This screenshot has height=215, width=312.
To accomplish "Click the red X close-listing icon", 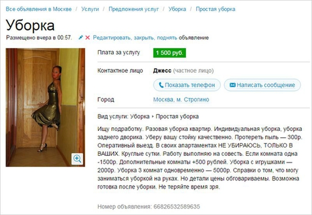I will coord(87,37).
